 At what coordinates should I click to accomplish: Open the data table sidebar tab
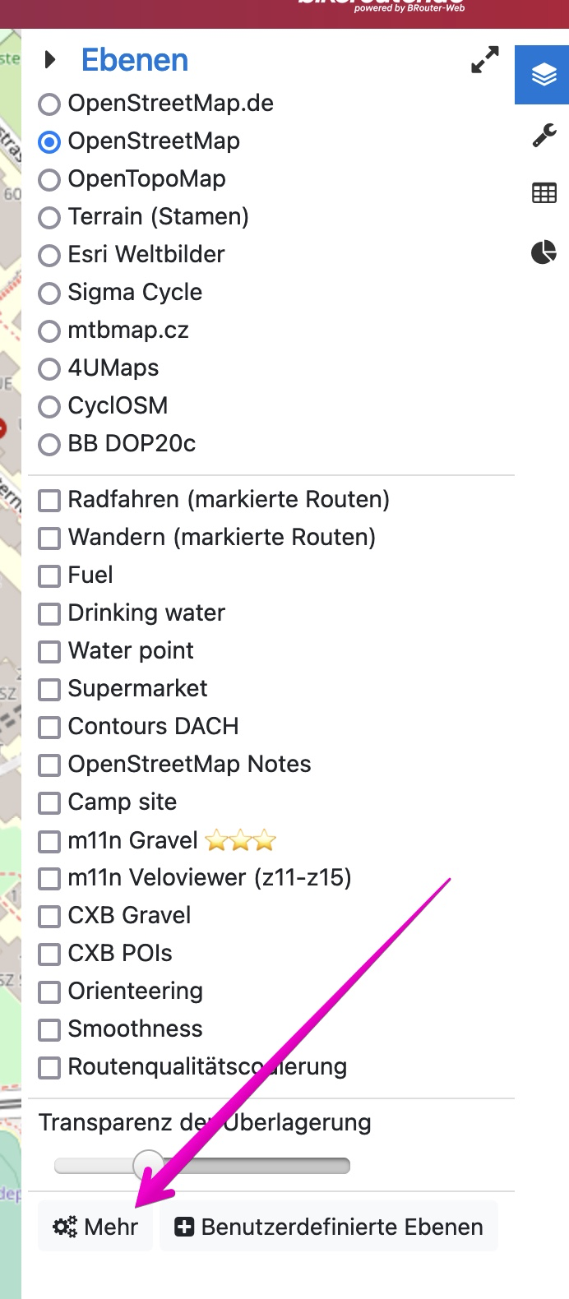click(x=544, y=193)
